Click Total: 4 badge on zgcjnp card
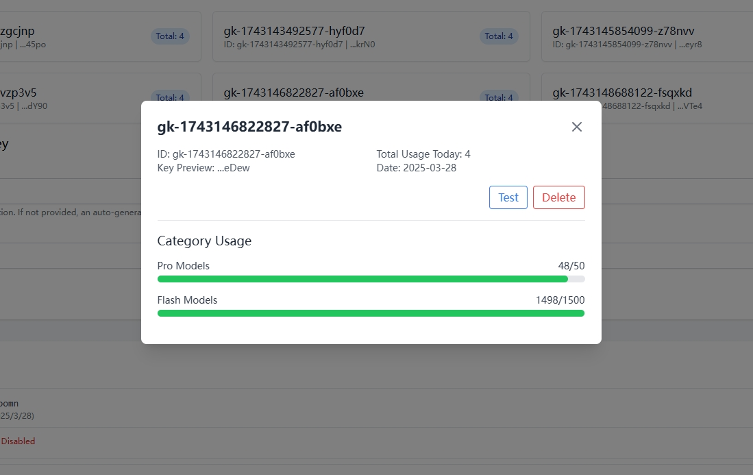 170,36
